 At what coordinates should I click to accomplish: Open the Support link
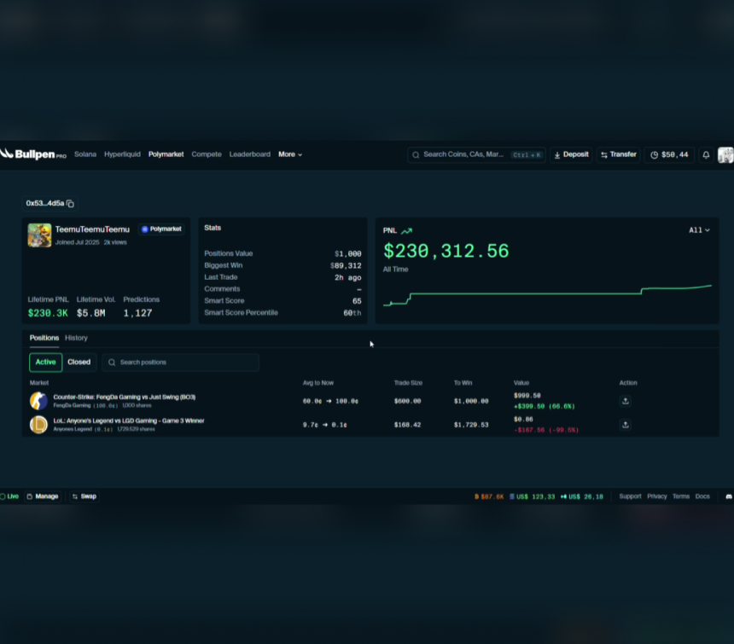630,496
